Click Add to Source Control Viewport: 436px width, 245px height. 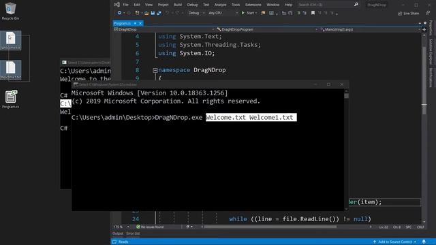pyautogui.click(x=394, y=242)
